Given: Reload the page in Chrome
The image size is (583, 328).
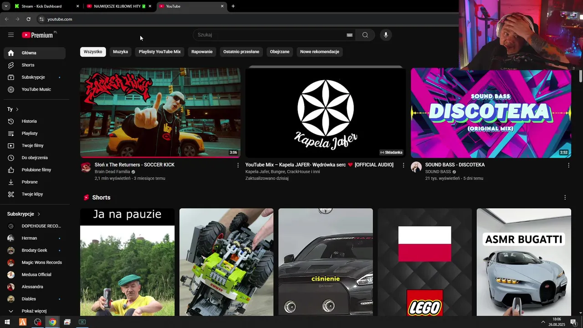Looking at the screenshot, I should (x=29, y=19).
